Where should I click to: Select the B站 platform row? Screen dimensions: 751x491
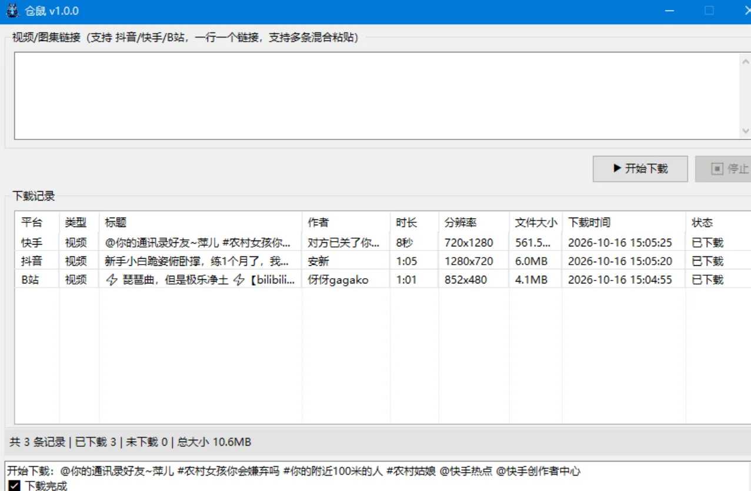tap(382, 280)
